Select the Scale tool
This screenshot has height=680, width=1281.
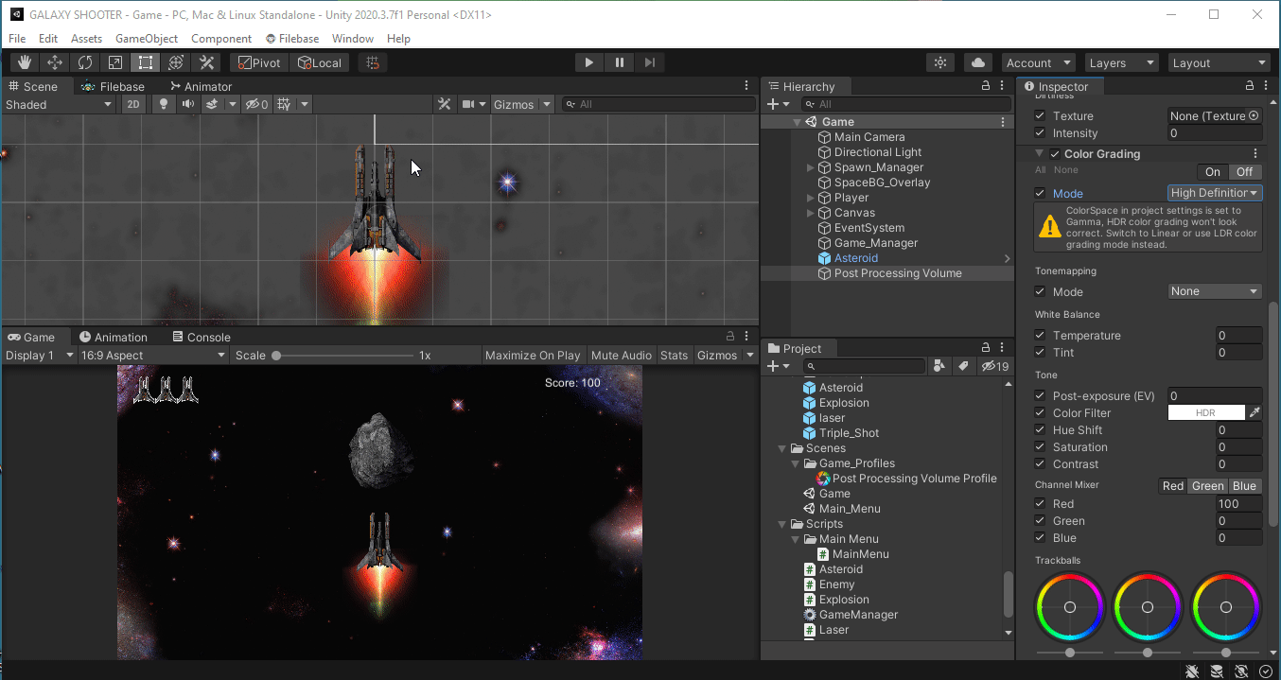tap(115, 62)
